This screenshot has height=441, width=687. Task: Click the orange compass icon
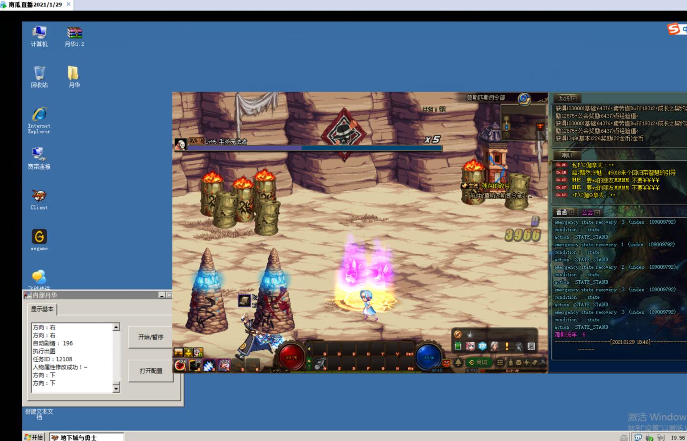pos(458,334)
